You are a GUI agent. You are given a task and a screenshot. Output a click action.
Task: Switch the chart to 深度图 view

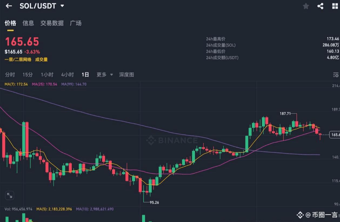(x=126, y=75)
